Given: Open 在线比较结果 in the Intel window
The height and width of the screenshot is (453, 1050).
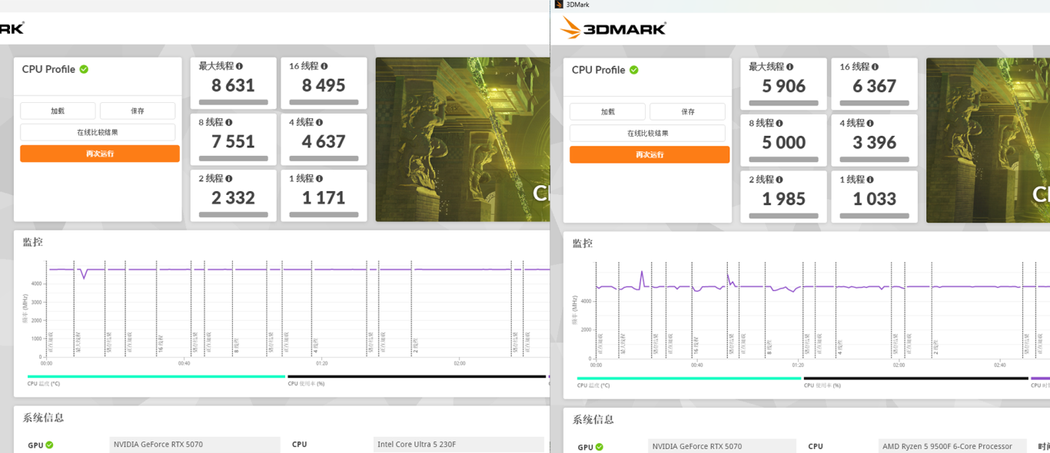Looking at the screenshot, I should coord(98,132).
